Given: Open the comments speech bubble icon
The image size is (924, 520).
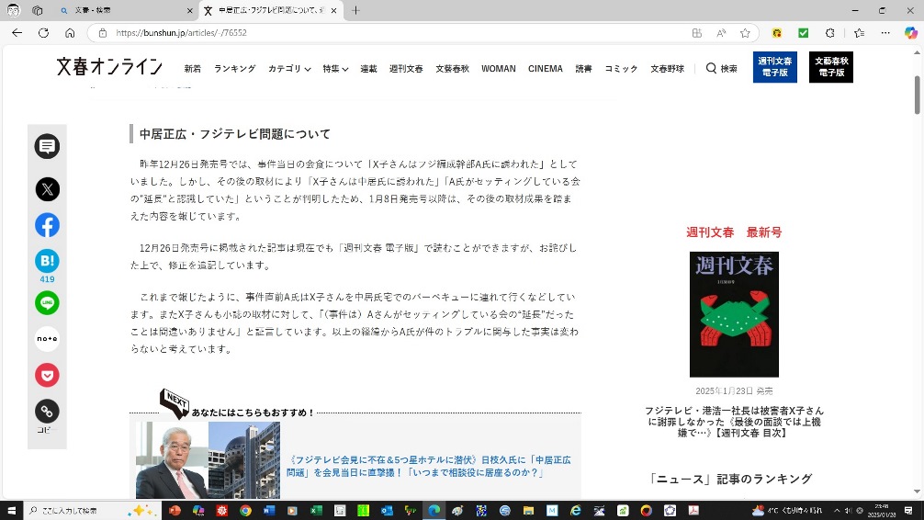Looking at the screenshot, I should pos(47,147).
